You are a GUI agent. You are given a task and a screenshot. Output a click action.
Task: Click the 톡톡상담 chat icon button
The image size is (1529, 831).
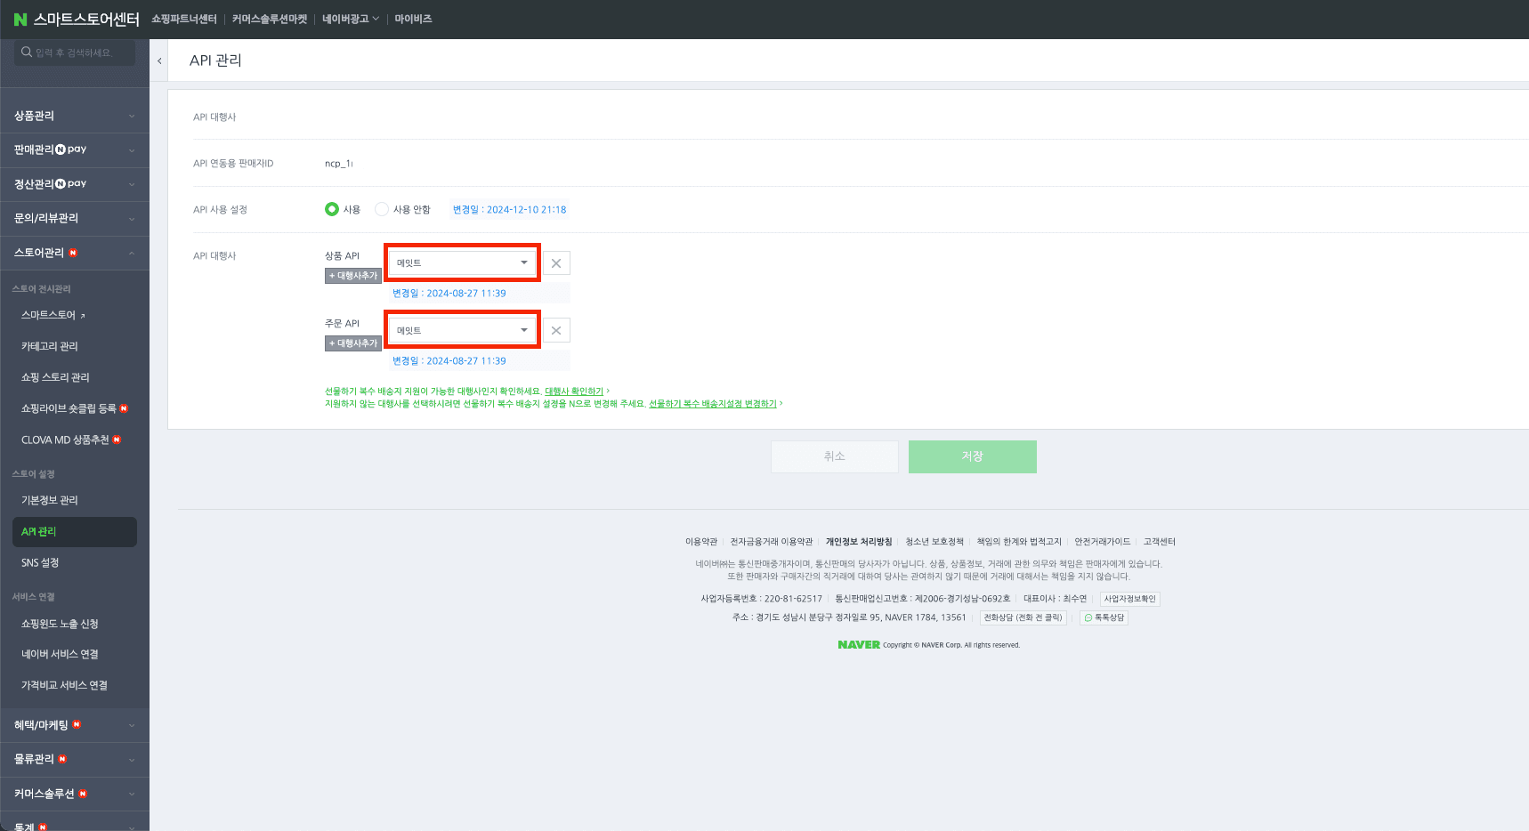[x=1104, y=617]
